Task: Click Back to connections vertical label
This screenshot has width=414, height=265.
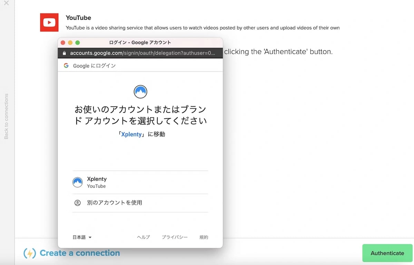Action: tap(6, 116)
